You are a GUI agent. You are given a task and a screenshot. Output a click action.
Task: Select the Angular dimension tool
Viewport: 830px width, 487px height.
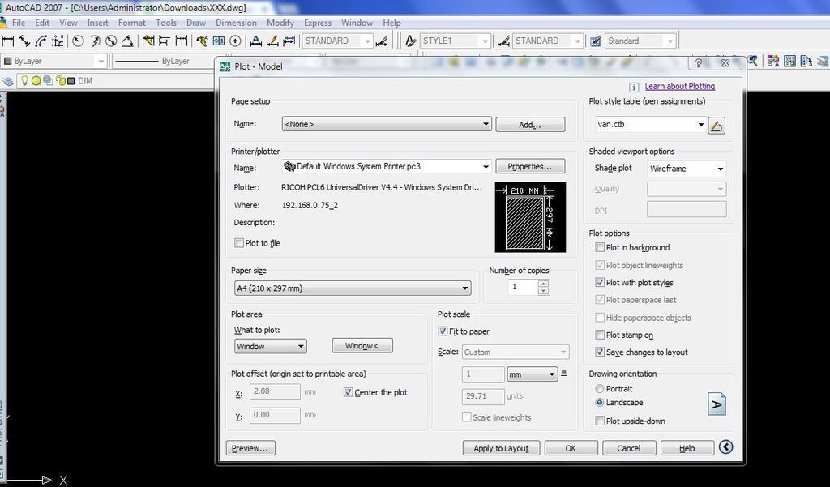pyautogui.click(x=127, y=41)
